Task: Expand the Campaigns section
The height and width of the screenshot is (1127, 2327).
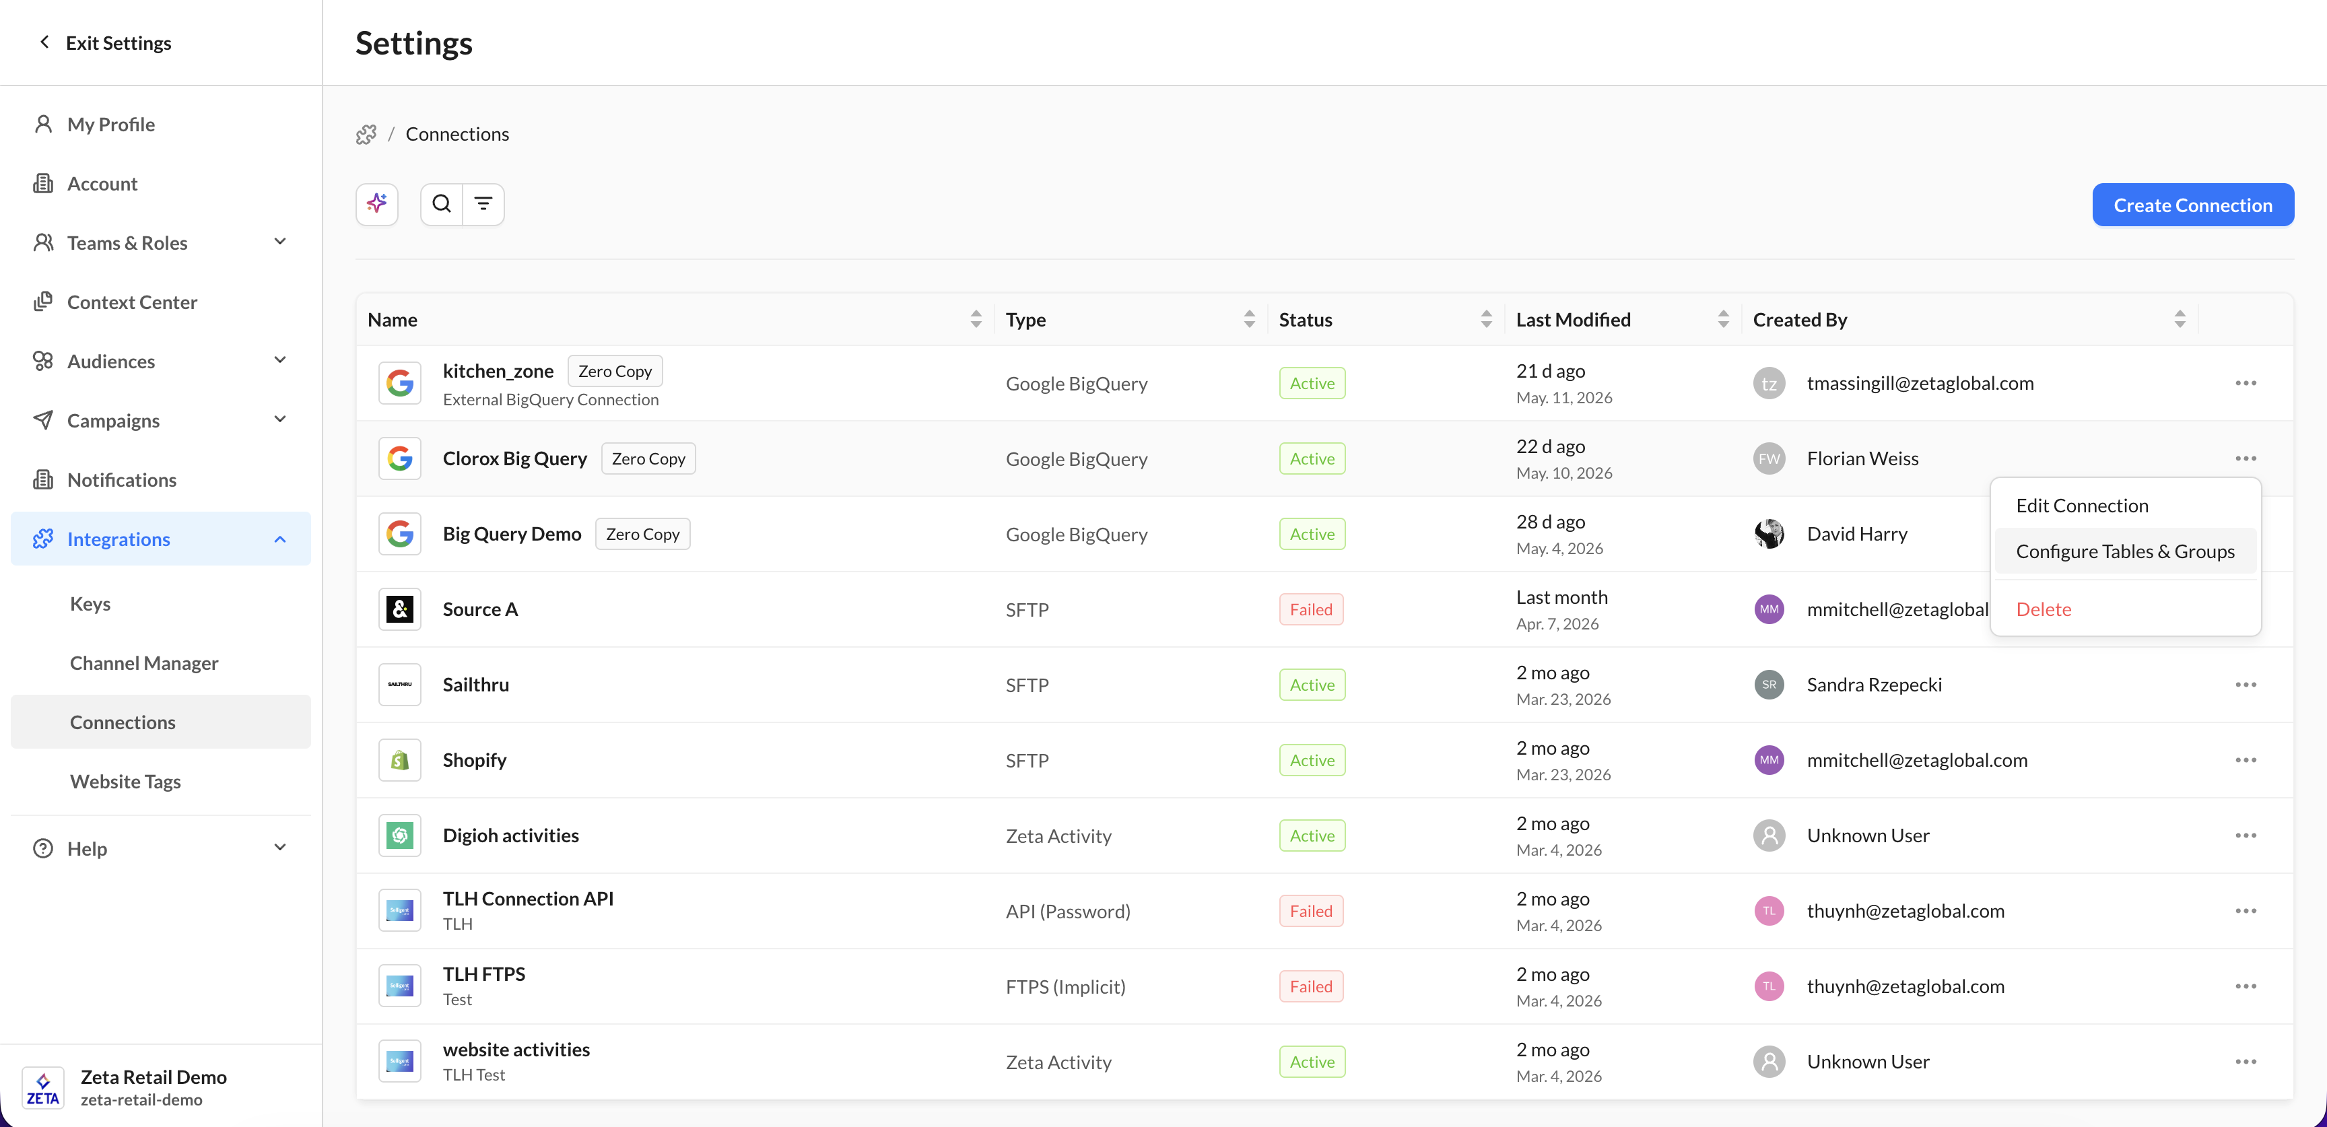Action: 280,420
